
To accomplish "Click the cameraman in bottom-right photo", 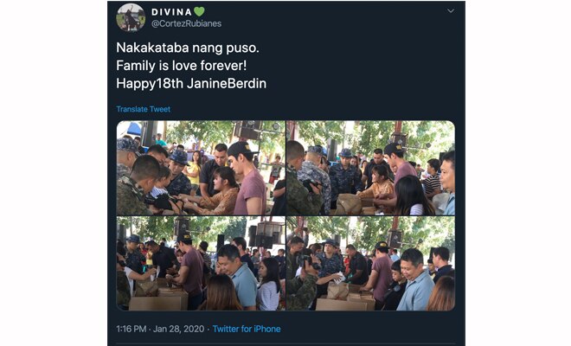I will click(x=302, y=279).
